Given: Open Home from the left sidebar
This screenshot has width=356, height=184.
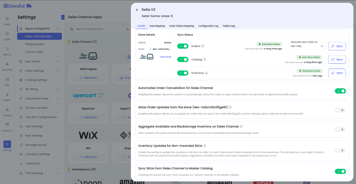Looking at the screenshot, I should coord(7,21).
